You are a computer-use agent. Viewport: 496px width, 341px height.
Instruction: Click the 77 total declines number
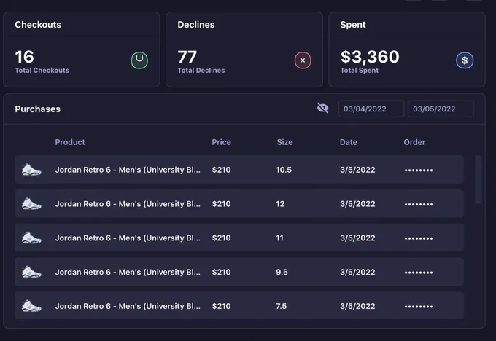[187, 58]
